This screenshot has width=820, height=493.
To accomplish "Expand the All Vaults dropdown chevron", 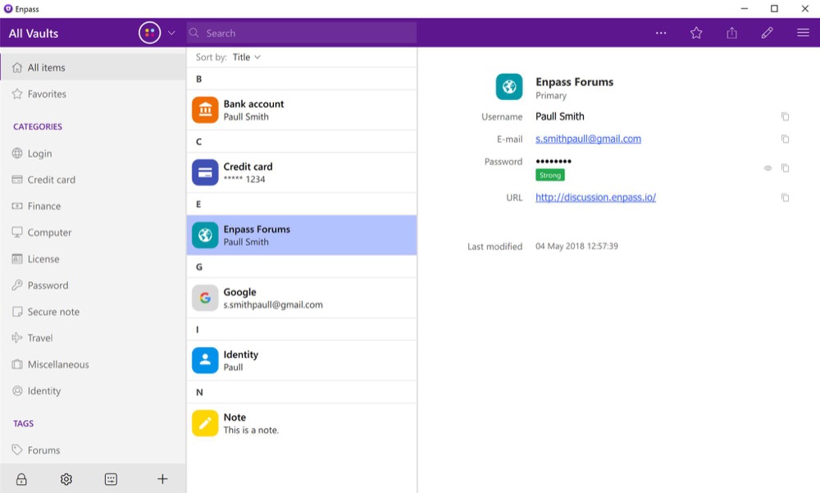I will [x=171, y=33].
